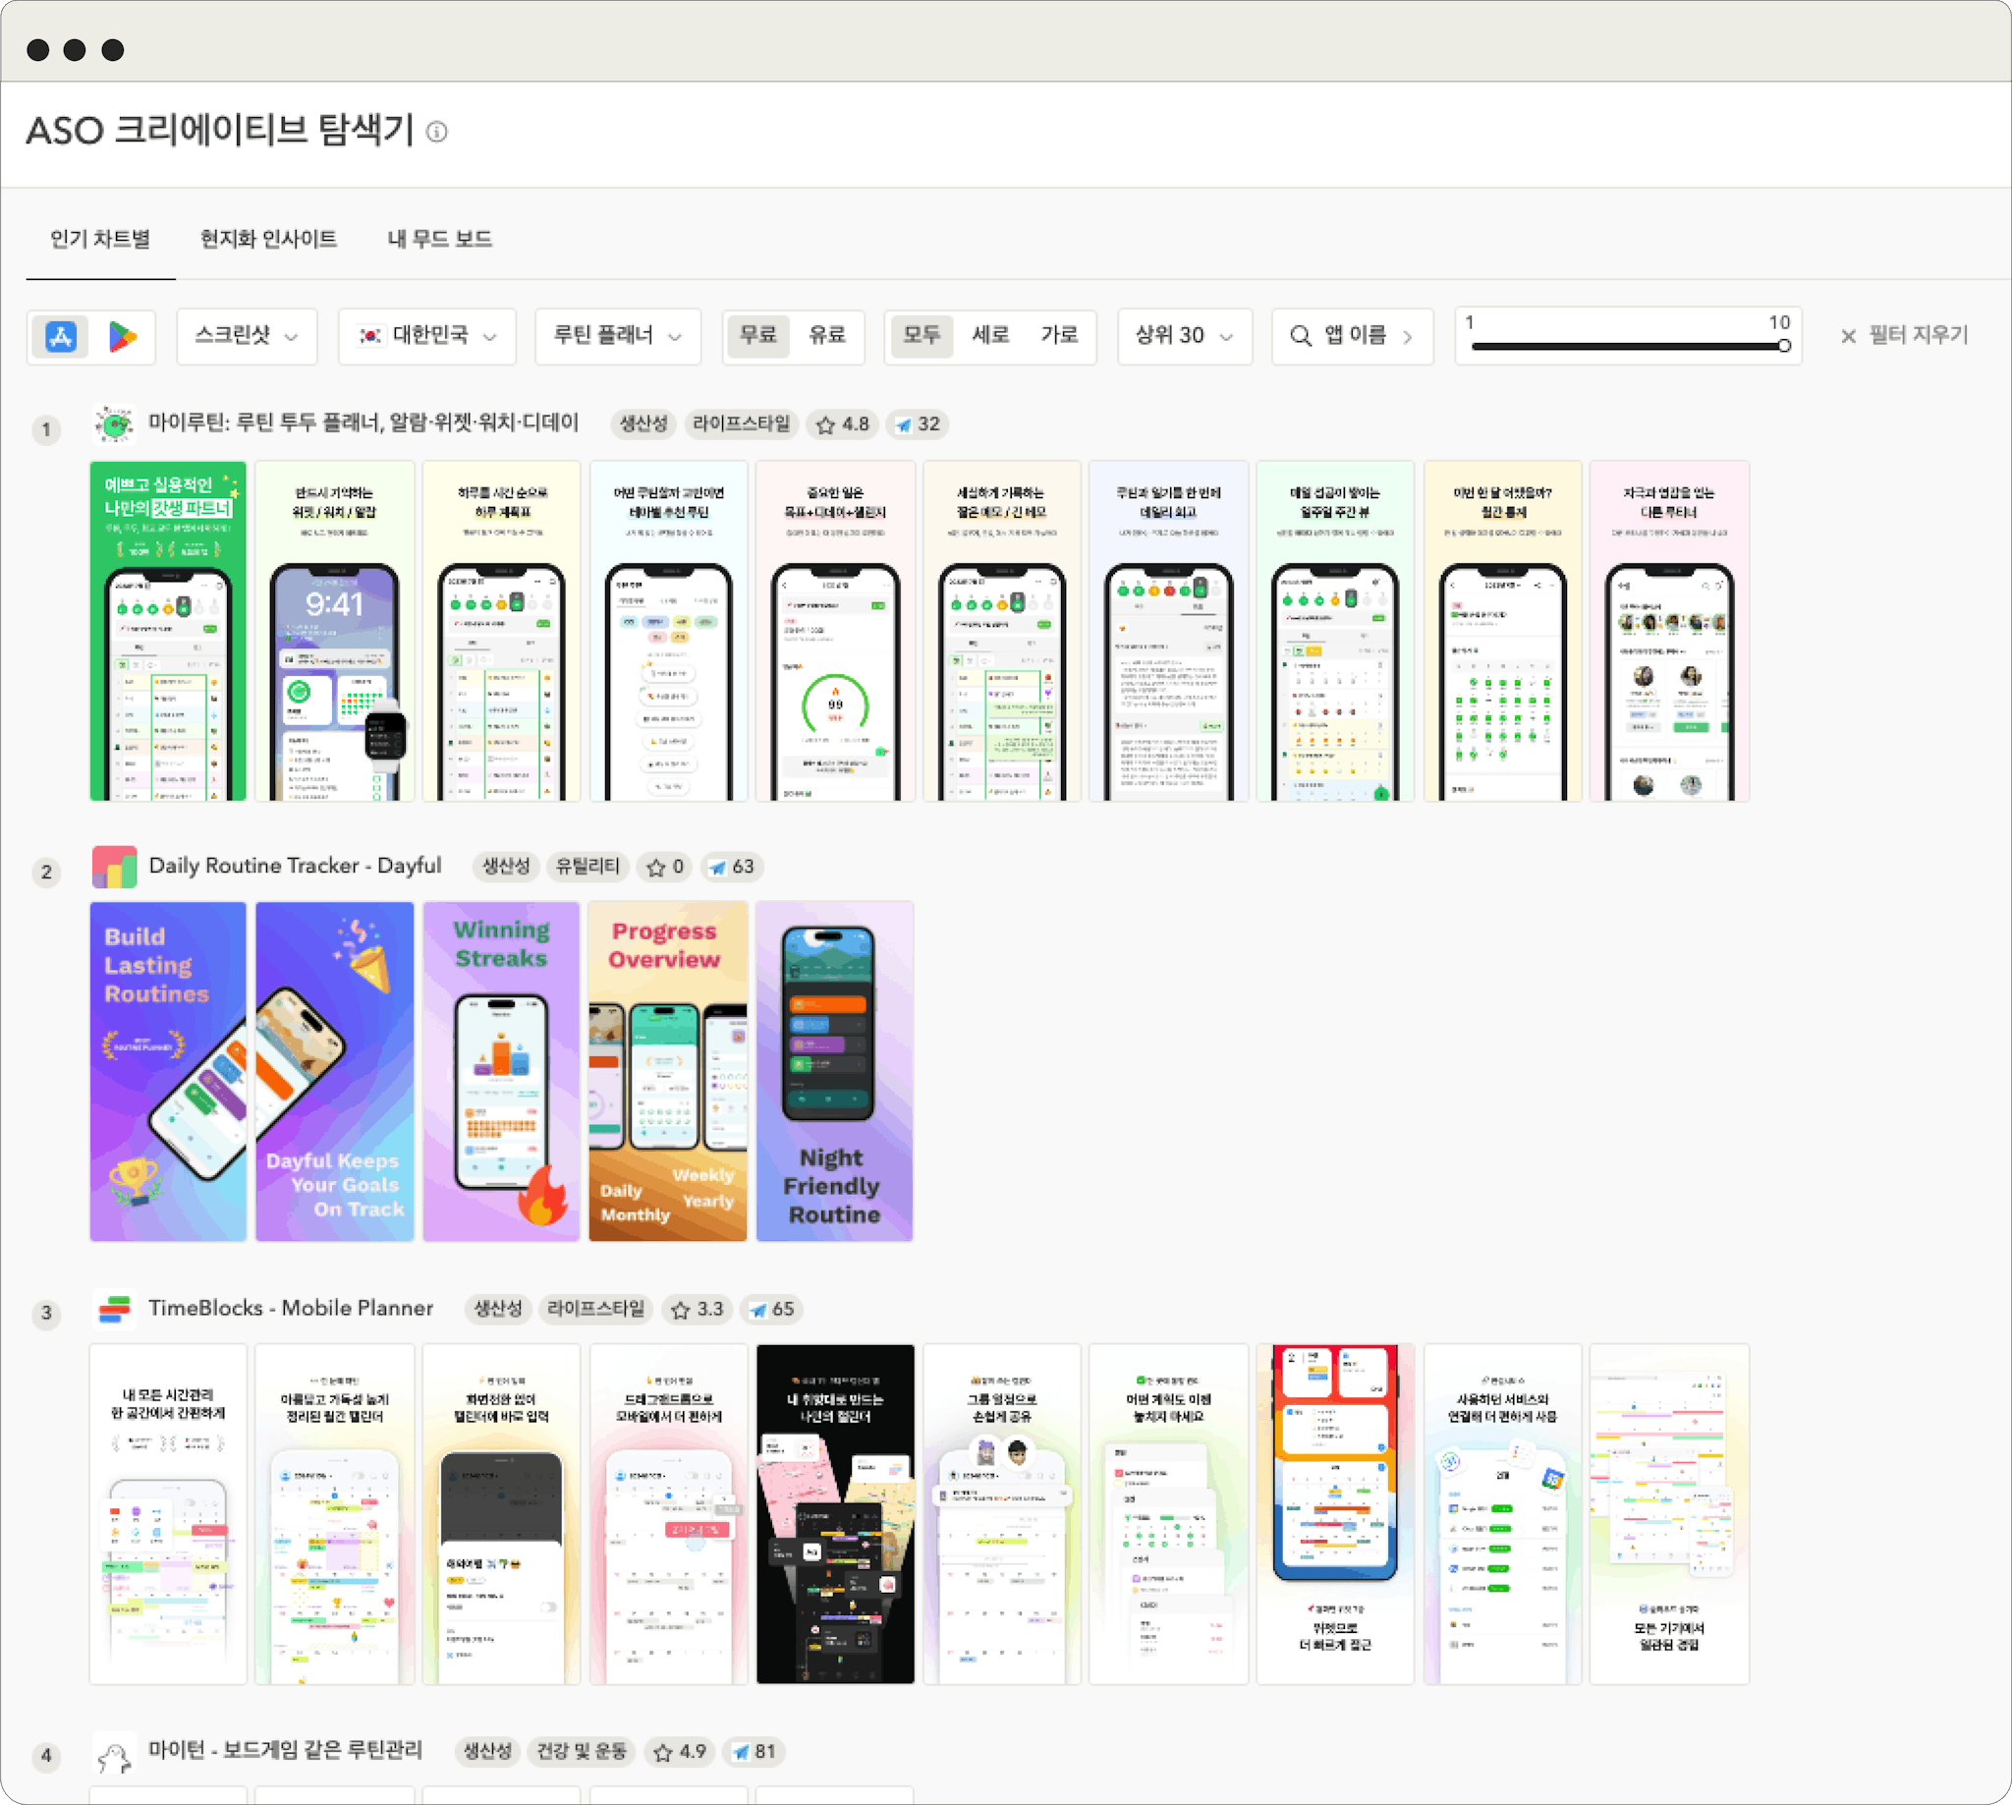The height and width of the screenshot is (1805, 2012).
Task: Switch to the 내 무드 보드 tab
Action: [439, 239]
